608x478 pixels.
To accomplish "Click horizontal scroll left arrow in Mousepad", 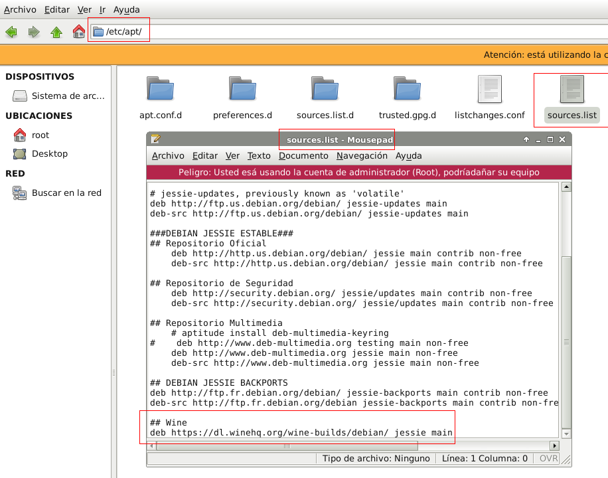I will (x=152, y=445).
